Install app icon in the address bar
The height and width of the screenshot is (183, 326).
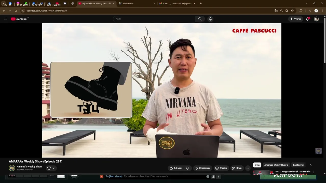coord(287,11)
